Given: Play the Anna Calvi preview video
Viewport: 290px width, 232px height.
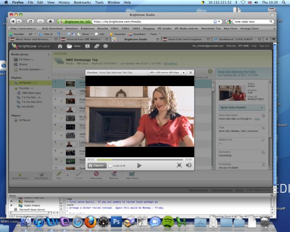Looking at the screenshot, I should [139, 166].
